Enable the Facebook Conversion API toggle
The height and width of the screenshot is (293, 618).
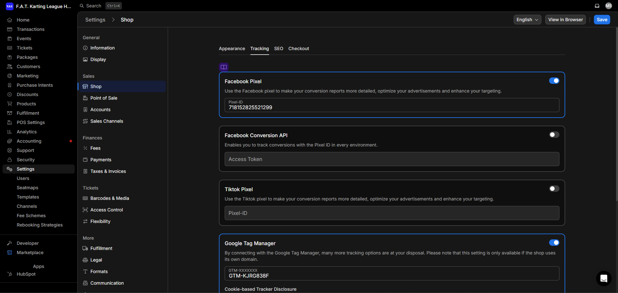click(554, 135)
